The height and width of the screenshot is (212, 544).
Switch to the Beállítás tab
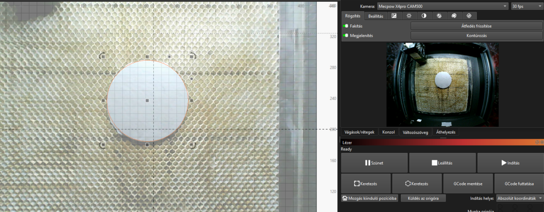coord(376,16)
